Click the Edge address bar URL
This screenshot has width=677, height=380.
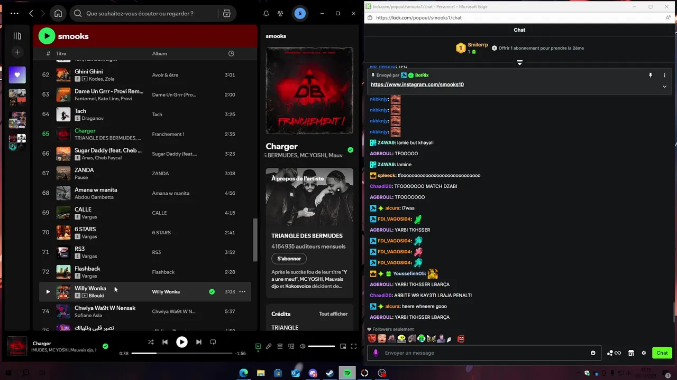(418, 17)
